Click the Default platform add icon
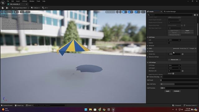The width and height of the screenshot is (199, 112). pyautogui.click(x=173, y=73)
